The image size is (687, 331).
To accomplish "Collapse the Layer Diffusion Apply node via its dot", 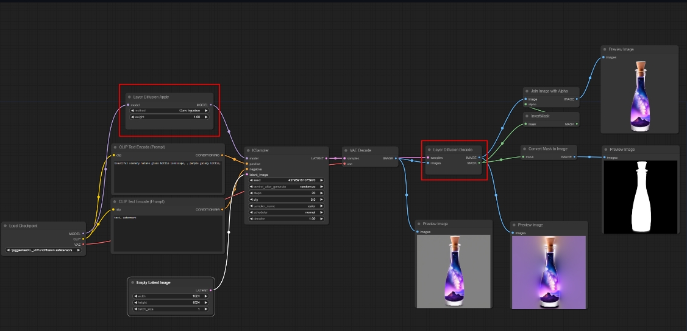I will pyautogui.click(x=129, y=97).
